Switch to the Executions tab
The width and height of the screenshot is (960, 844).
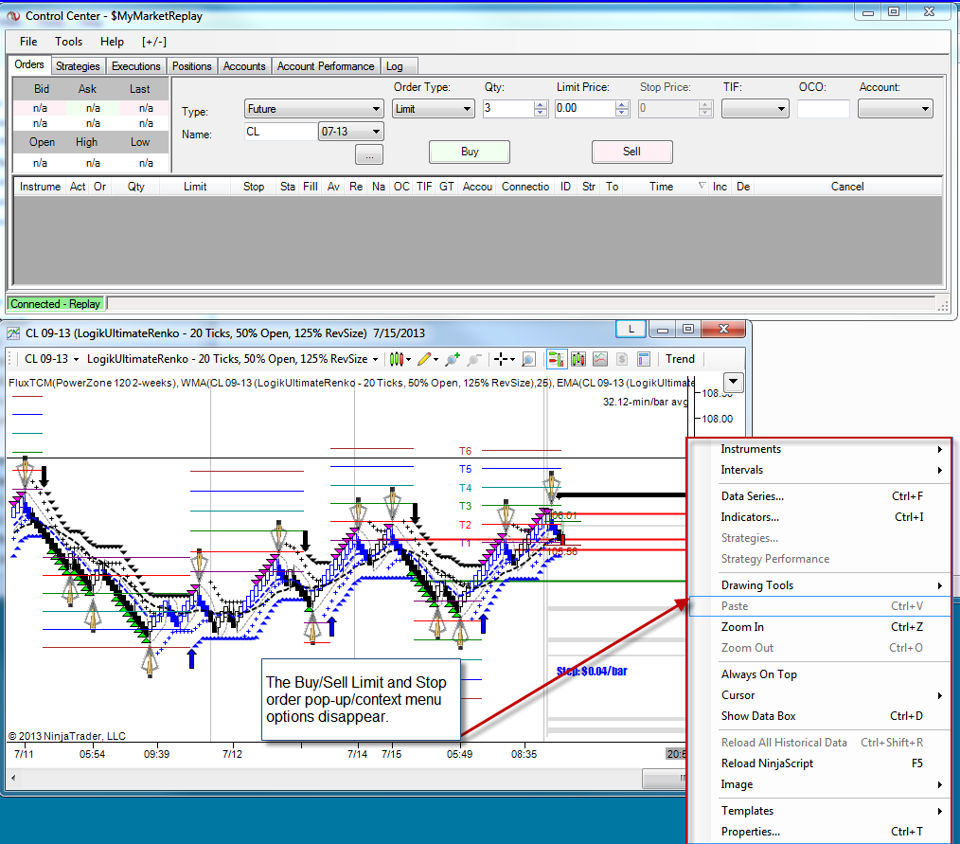tap(135, 66)
